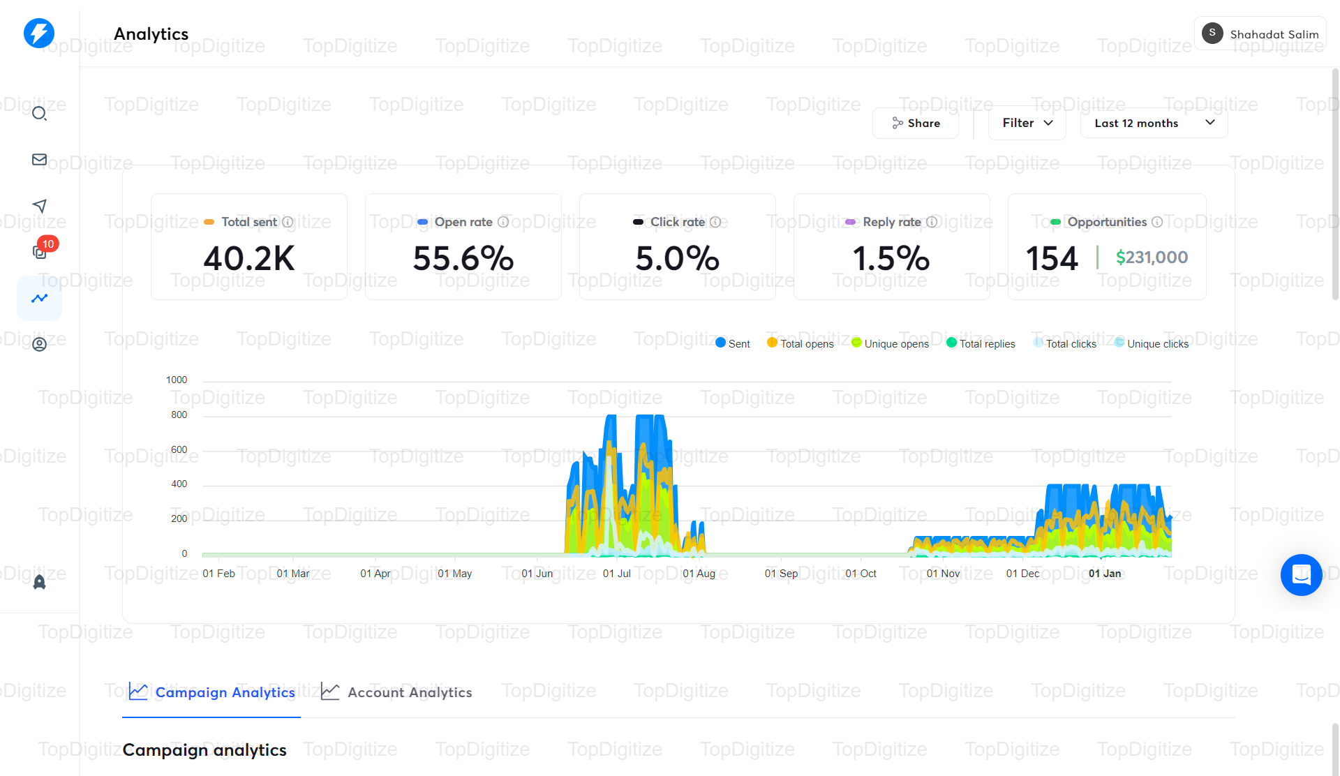Click the 154 opportunities count
The height and width of the screenshot is (776, 1340).
[x=1052, y=258]
